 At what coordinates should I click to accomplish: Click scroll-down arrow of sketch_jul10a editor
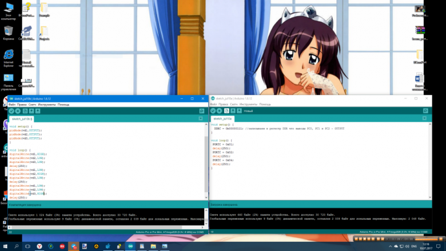(430, 197)
